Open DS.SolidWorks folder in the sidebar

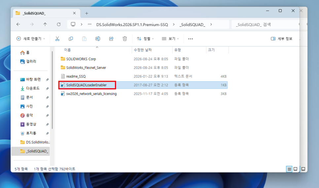[35, 142]
